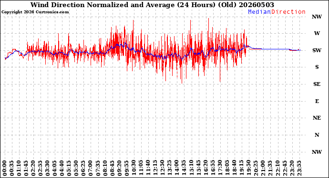The image size is (329, 178).
Task: Click the 14:00 time axis label
Action: [x=177, y=169]
